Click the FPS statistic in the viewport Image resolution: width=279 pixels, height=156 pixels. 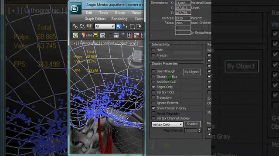coord(86,71)
